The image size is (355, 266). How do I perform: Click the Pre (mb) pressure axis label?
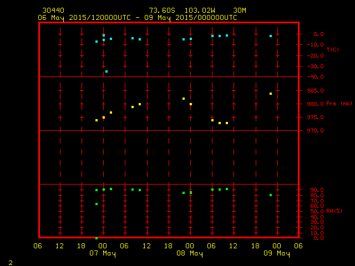point(339,104)
